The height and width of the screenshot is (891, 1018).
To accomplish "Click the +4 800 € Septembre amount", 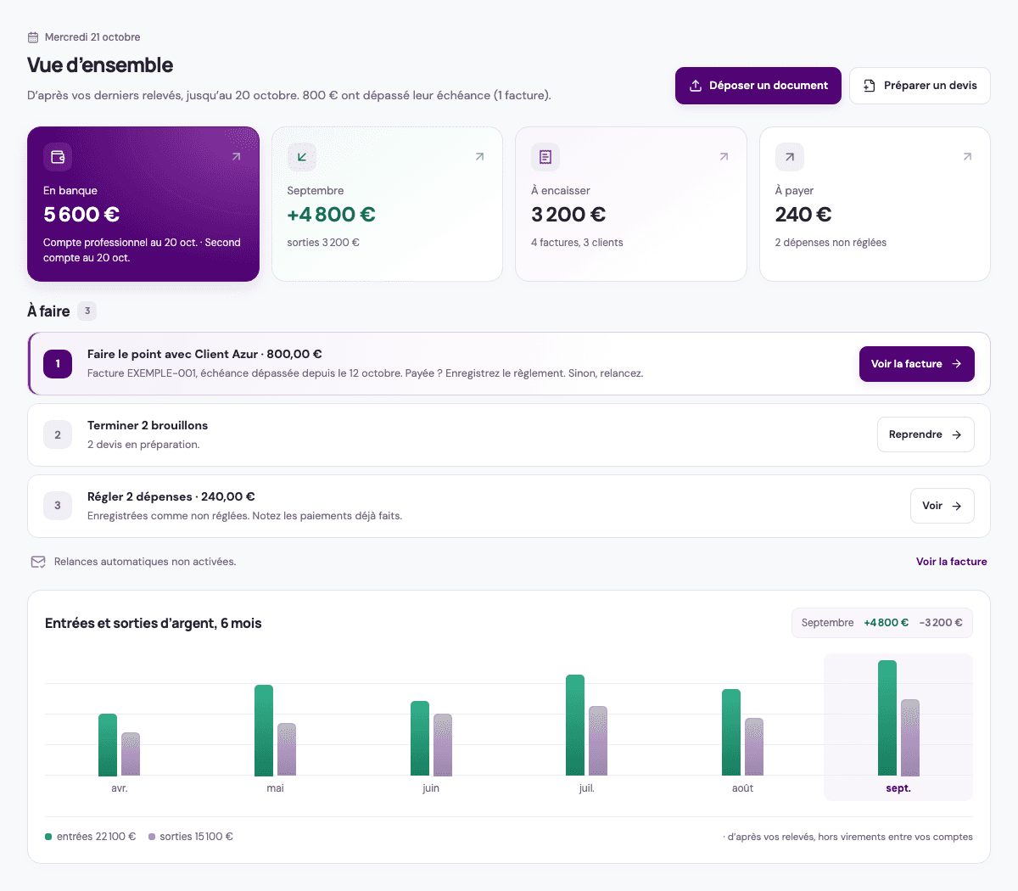I will pos(331,215).
